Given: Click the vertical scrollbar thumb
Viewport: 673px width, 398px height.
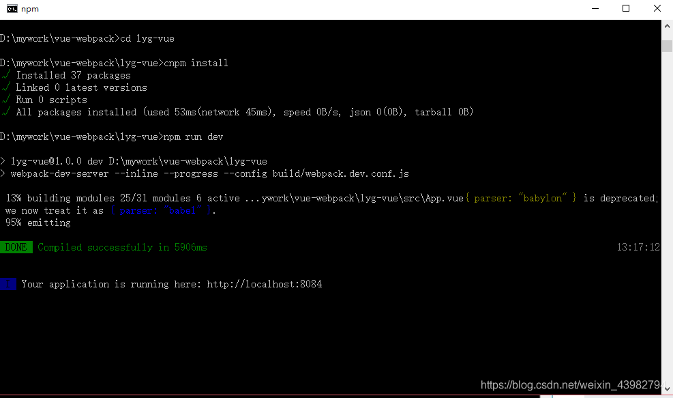Looking at the screenshot, I should tap(667, 46).
